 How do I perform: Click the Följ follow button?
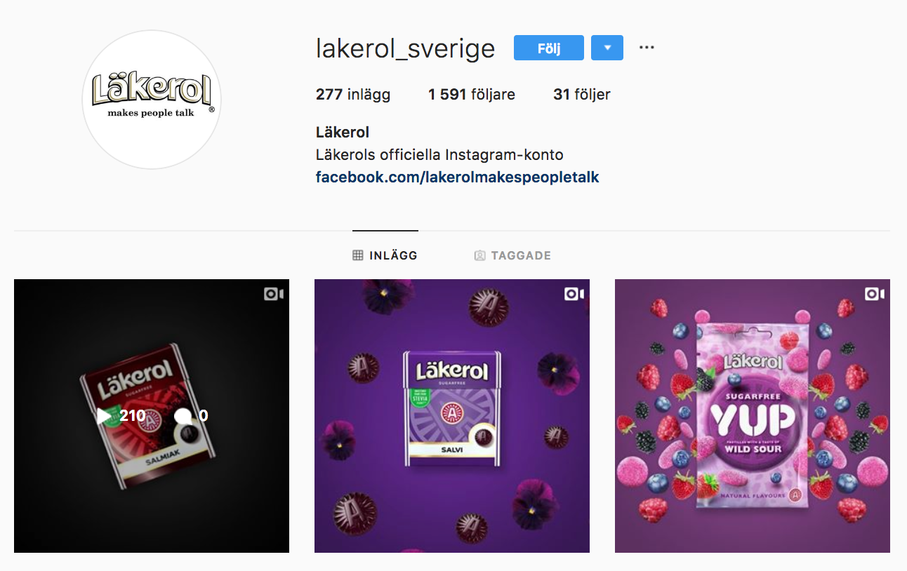click(549, 48)
